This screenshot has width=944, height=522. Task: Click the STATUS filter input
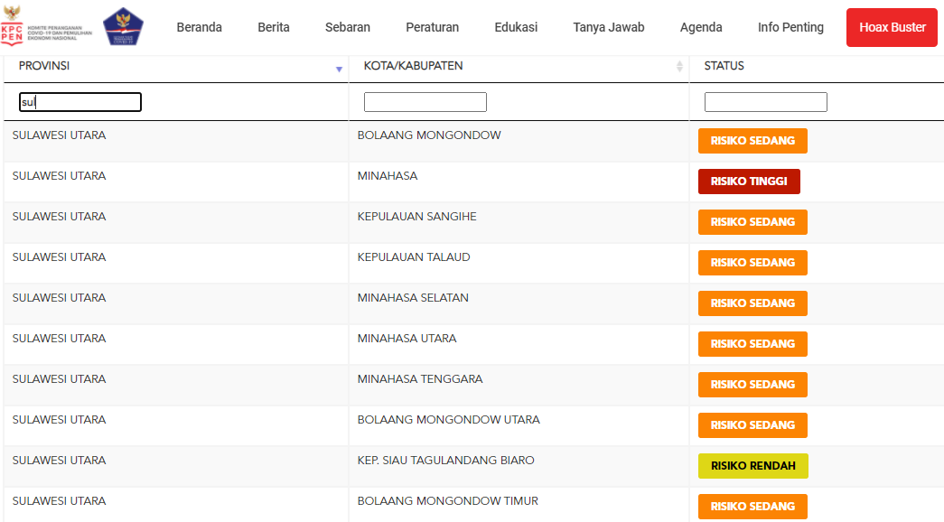(766, 102)
